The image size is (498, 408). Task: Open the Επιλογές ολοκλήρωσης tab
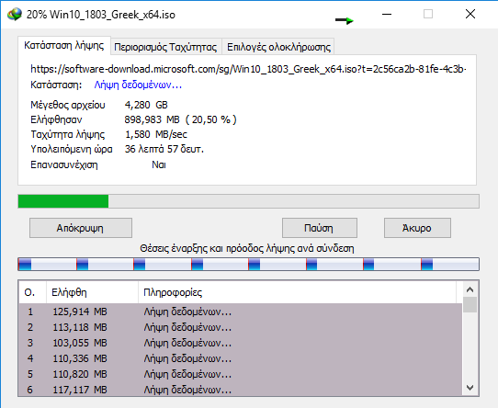pyautogui.click(x=278, y=47)
